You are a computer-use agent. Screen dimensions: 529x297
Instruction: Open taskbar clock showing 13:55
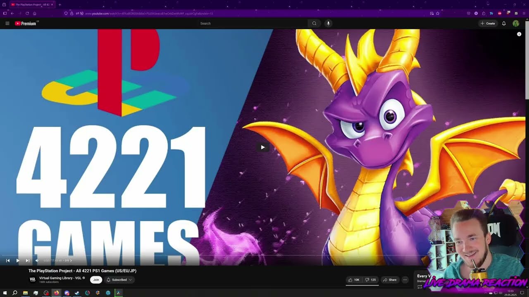[511, 293]
